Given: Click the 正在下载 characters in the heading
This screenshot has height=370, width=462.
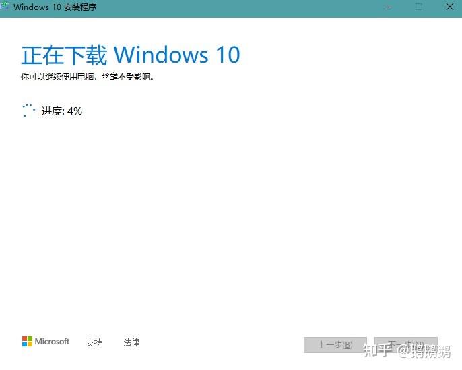Looking at the screenshot, I should (x=64, y=55).
